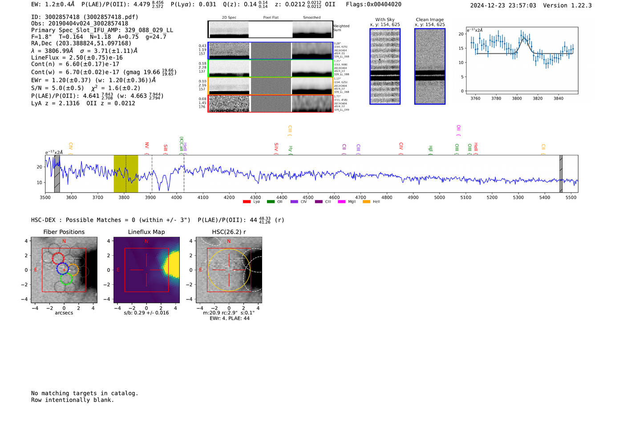
Task: Click the orange CII line label near 5400
Action: pyautogui.click(x=543, y=149)
